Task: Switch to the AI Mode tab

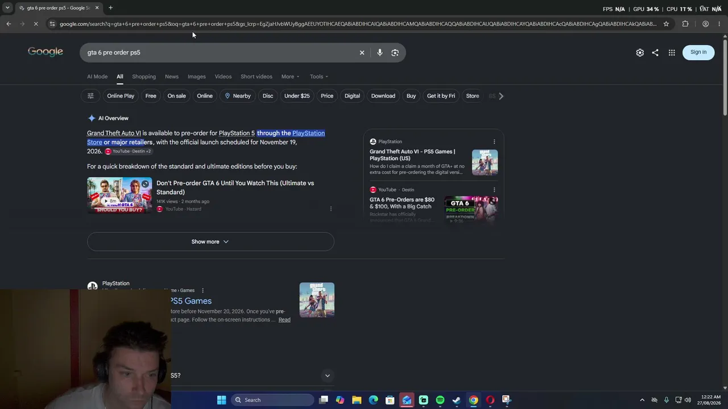Action: 97,77
